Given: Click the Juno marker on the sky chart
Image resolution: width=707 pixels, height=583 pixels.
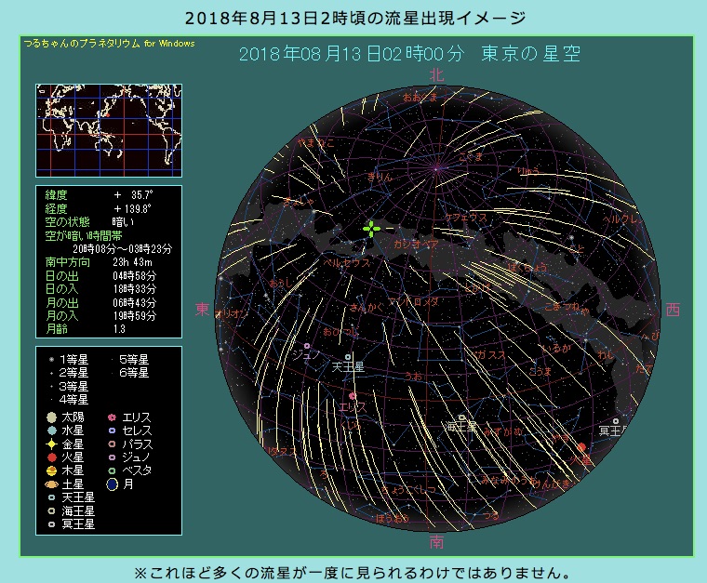Looking at the screenshot, I should point(307,346).
